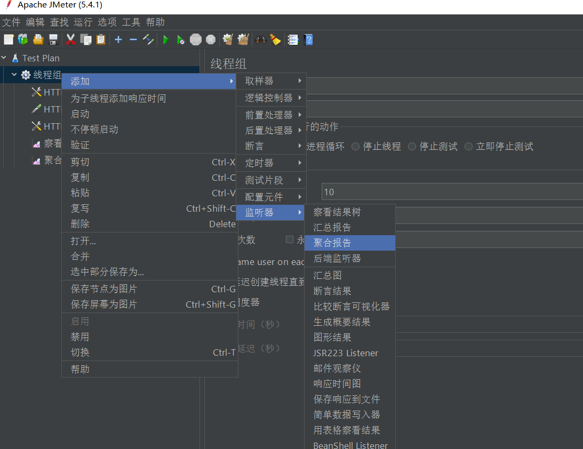Open the 文件 menu
Screen dimensions: 583x449
tap(11, 22)
